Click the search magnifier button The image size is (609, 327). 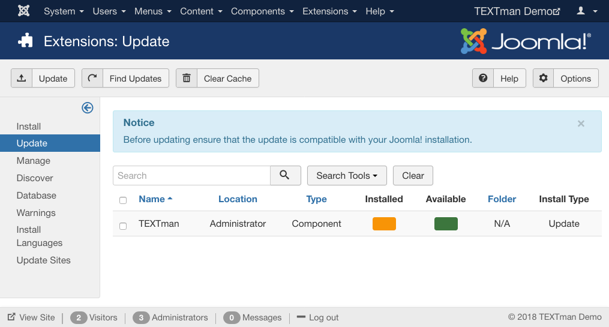pos(286,176)
